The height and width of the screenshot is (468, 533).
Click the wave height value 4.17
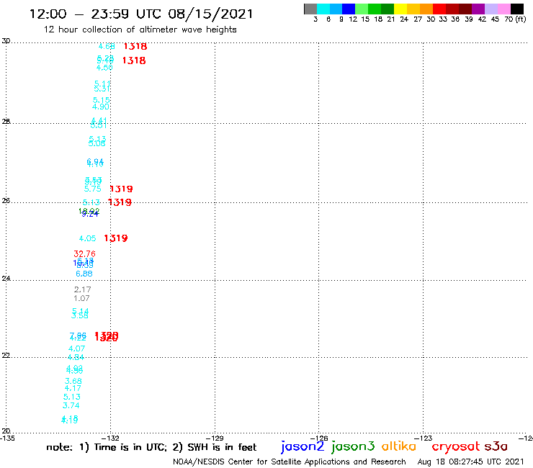click(x=73, y=388)
